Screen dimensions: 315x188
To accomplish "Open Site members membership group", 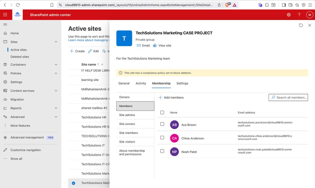I will point(135,133).
